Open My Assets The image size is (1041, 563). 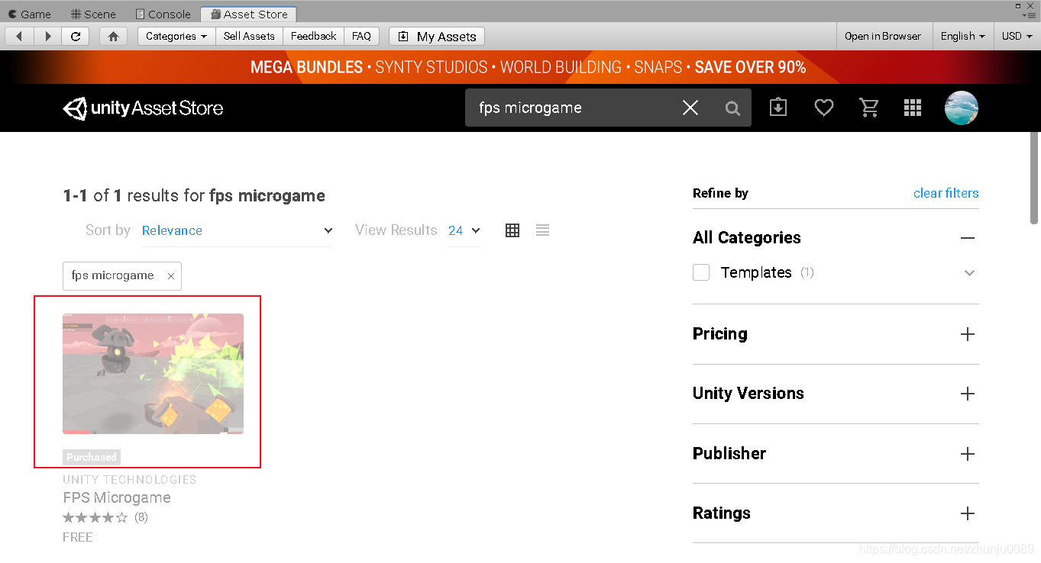click(x=437, y=36)
